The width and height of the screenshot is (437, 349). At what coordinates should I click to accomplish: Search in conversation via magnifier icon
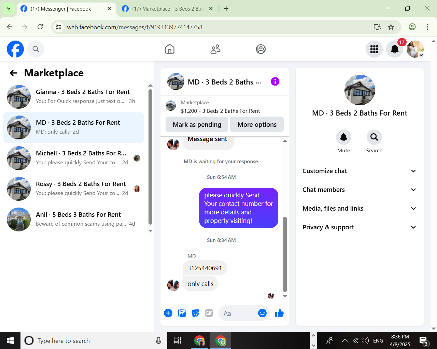click(374, 137)
